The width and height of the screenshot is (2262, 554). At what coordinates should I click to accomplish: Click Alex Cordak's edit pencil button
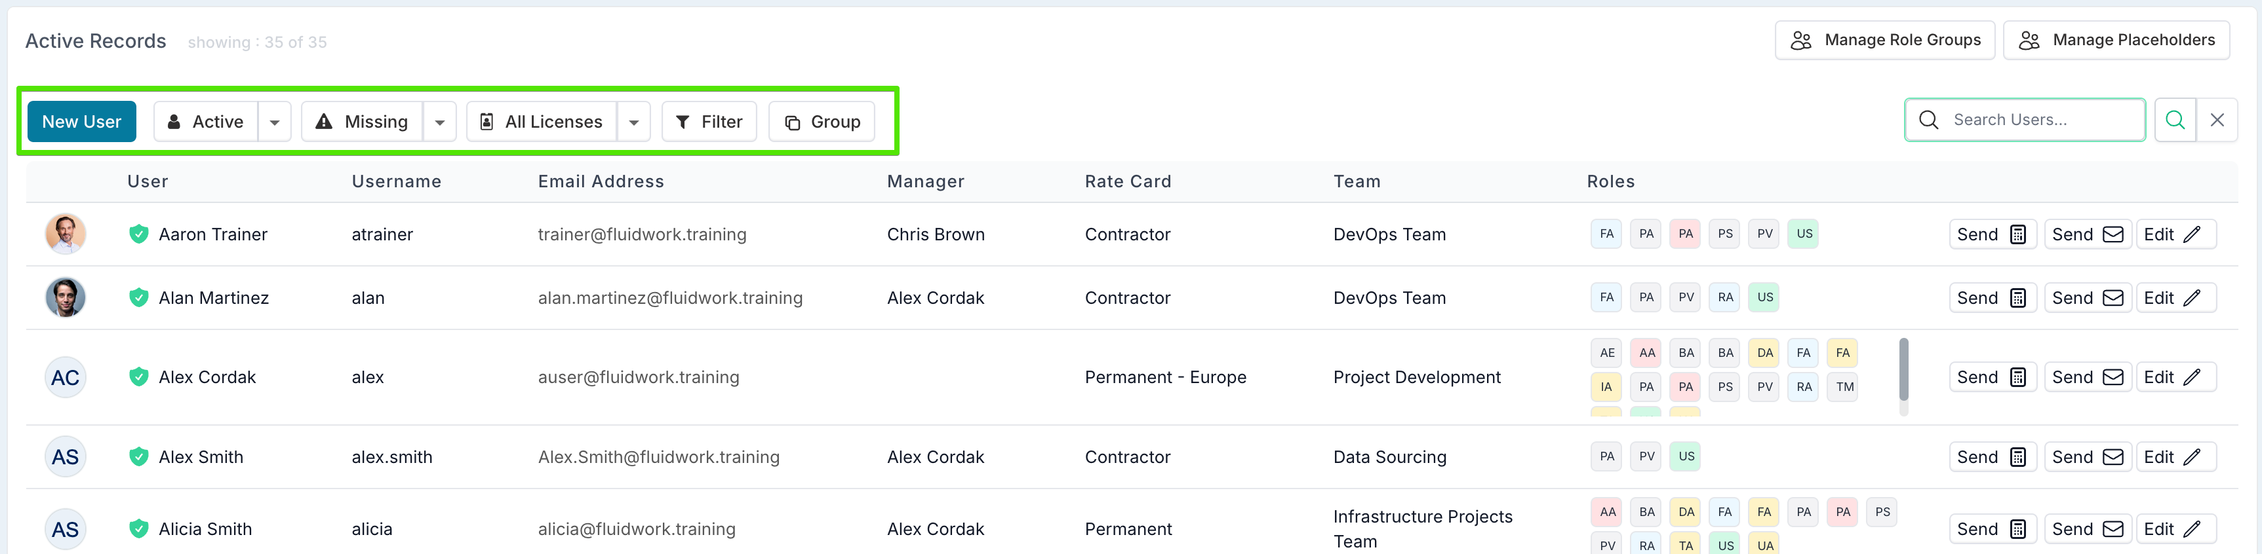[2175, 377]
